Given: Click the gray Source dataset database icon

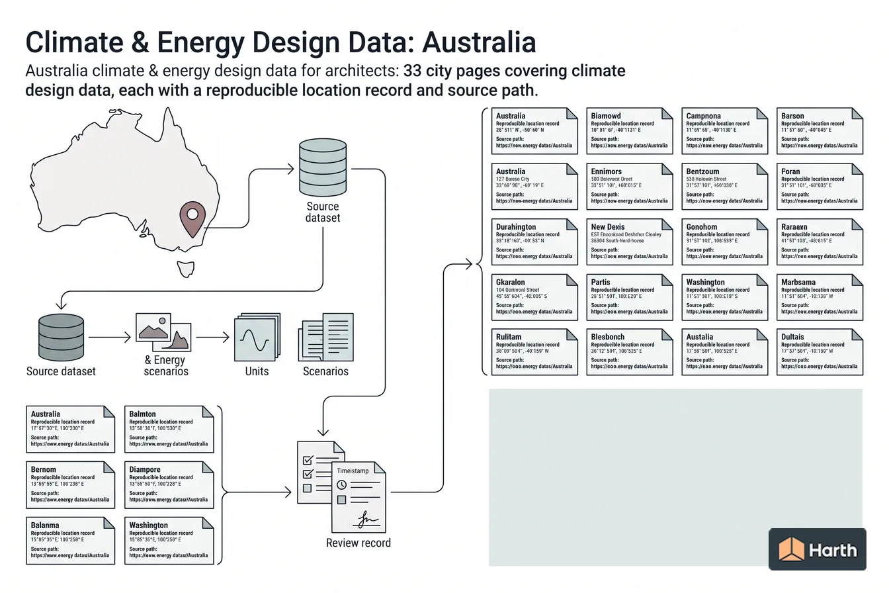Looking at the screenshot, I should (62, 337).
